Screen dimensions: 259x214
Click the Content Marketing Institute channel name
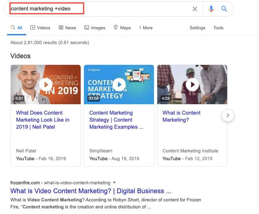click(x=190, y=151)
